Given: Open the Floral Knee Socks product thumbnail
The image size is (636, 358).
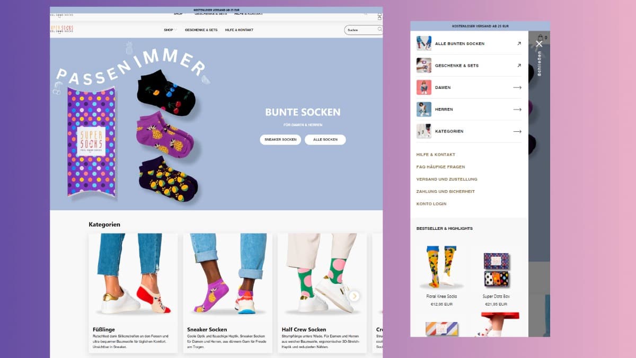Looking at the screenshot, I should coord(441,267).
